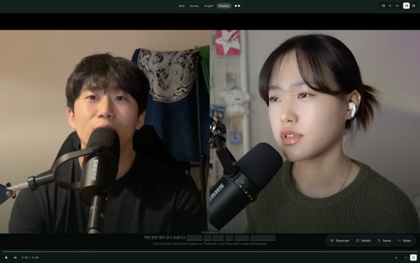Click the SPEAKER label above subtitles

(x=210, y=232)
